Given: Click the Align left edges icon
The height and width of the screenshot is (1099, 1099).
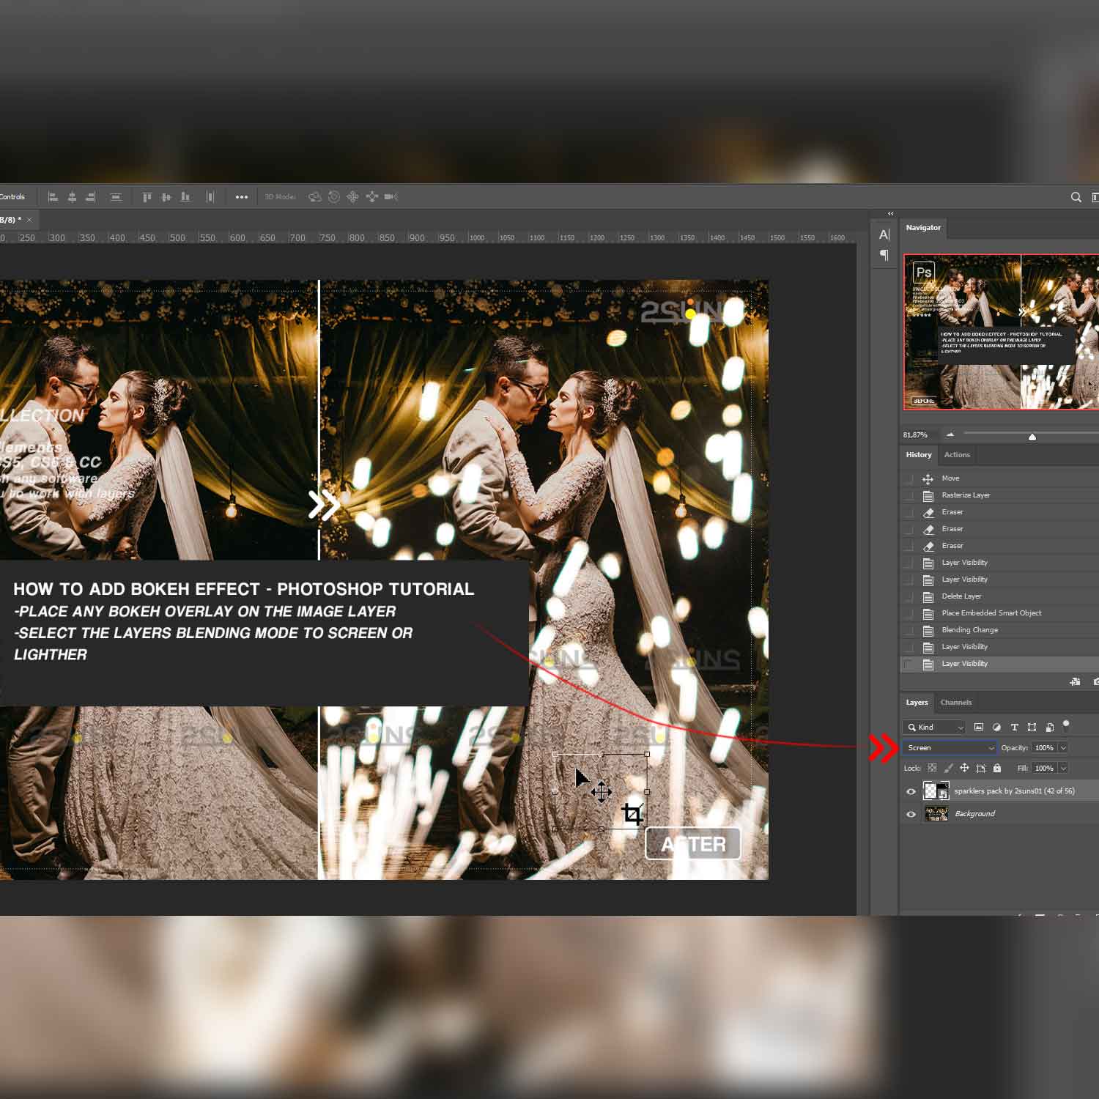Looking at the screenshot, I should click(53, 197).
